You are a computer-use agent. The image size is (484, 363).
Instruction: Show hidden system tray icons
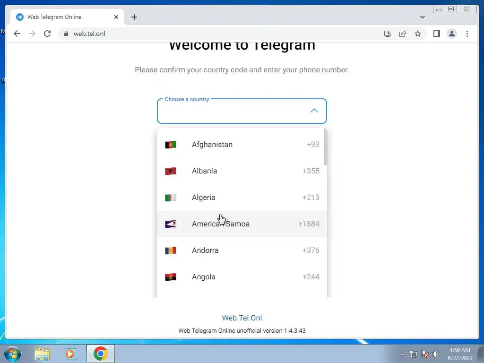[x=402, y=354]
